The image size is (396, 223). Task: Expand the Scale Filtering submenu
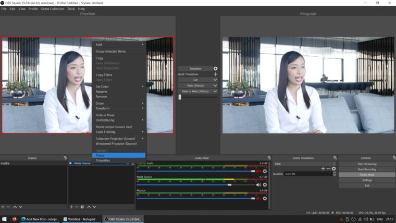pyautogui.click(x=119, y=132)
